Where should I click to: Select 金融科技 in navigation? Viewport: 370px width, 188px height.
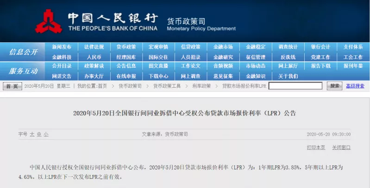click(62, 57)
